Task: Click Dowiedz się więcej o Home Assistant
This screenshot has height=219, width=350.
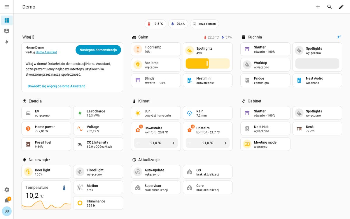Action: pyautogui.click(x=56, y=86)
